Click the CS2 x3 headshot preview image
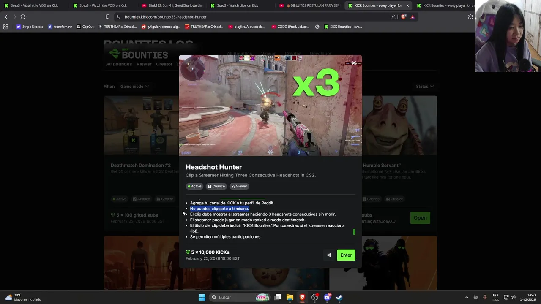 [270, 106]
